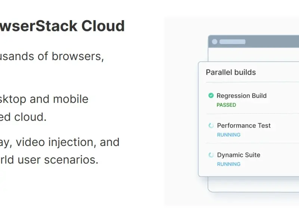This screenshot has height=224, width=299.
Task: Click the green Regression Build passed checkmark
Action: point(211,96)
